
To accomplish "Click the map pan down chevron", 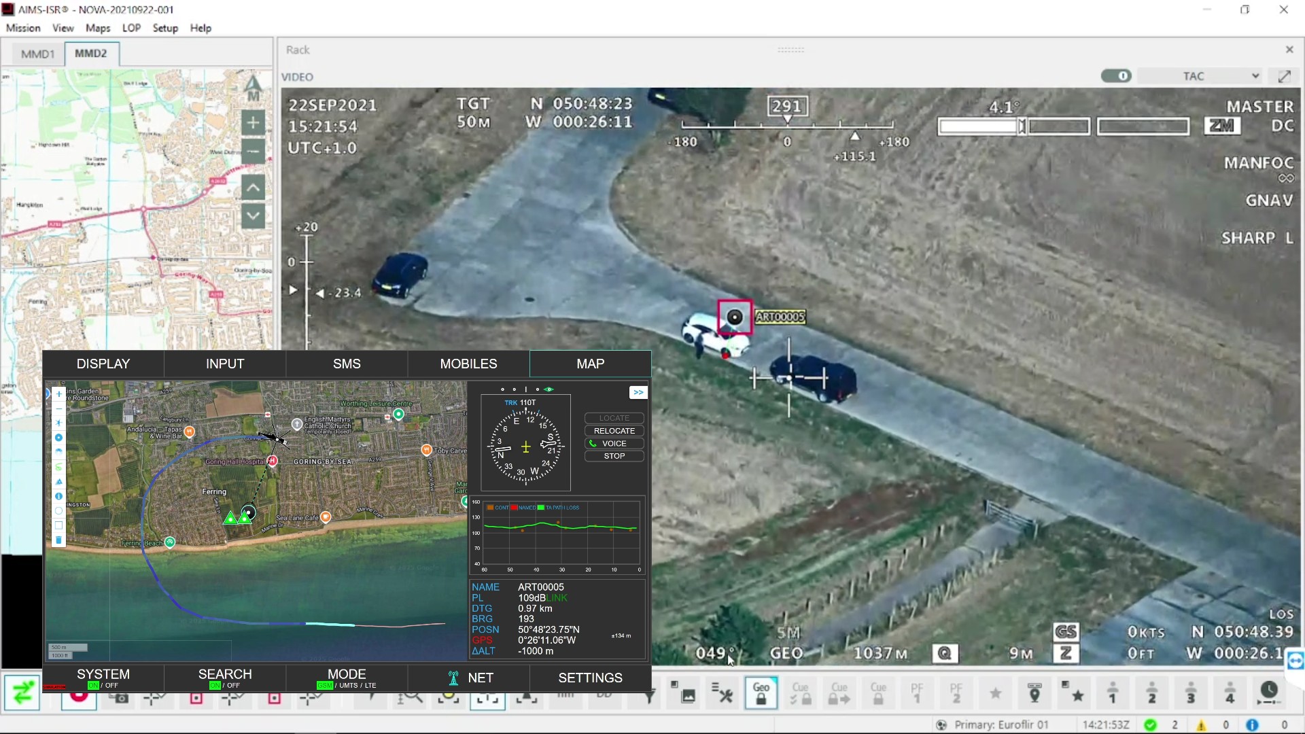I will pyautogui.click(x=253, y=216).
